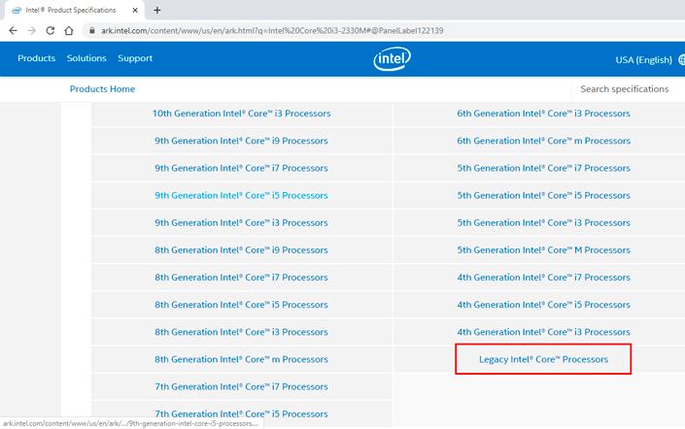Open 5th Generation Core i5 Processors
The image size is (685, 429).
[x=543, y=195]
